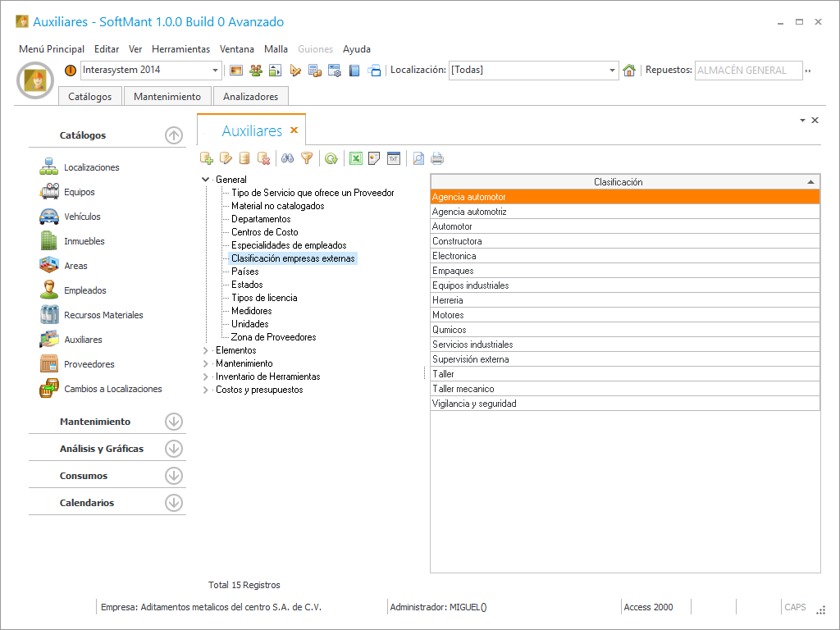This screenshot has height=630, width=840.
Task: Expand the Mantenimiento sidebar section
Action: click(x=173, y=422)
